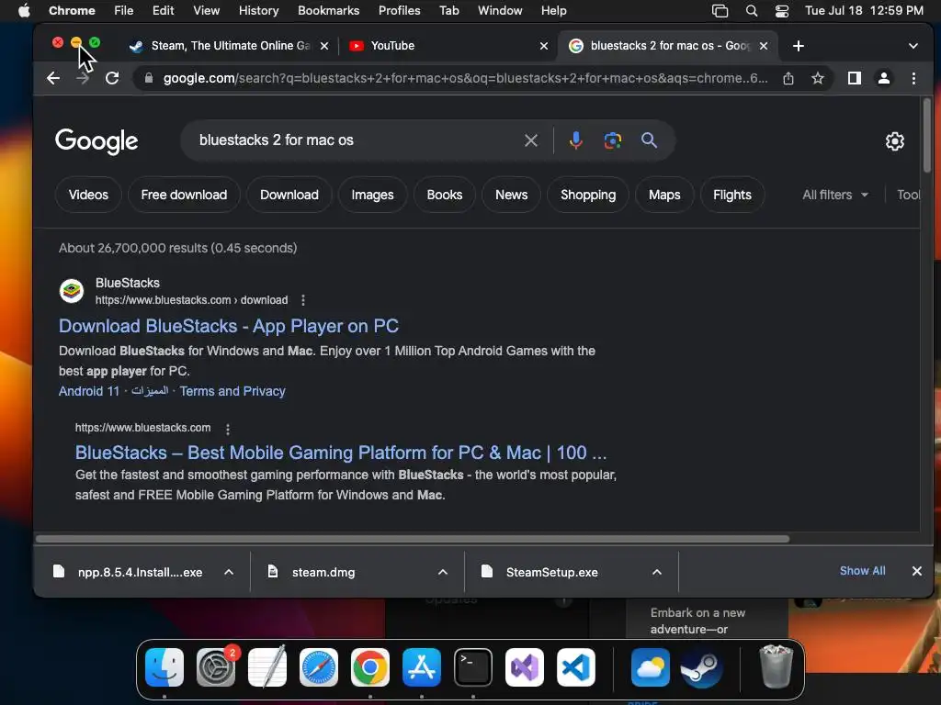Clear the Google search box text
The height and width of the screenshot is (705, 941).
[530, 140]
